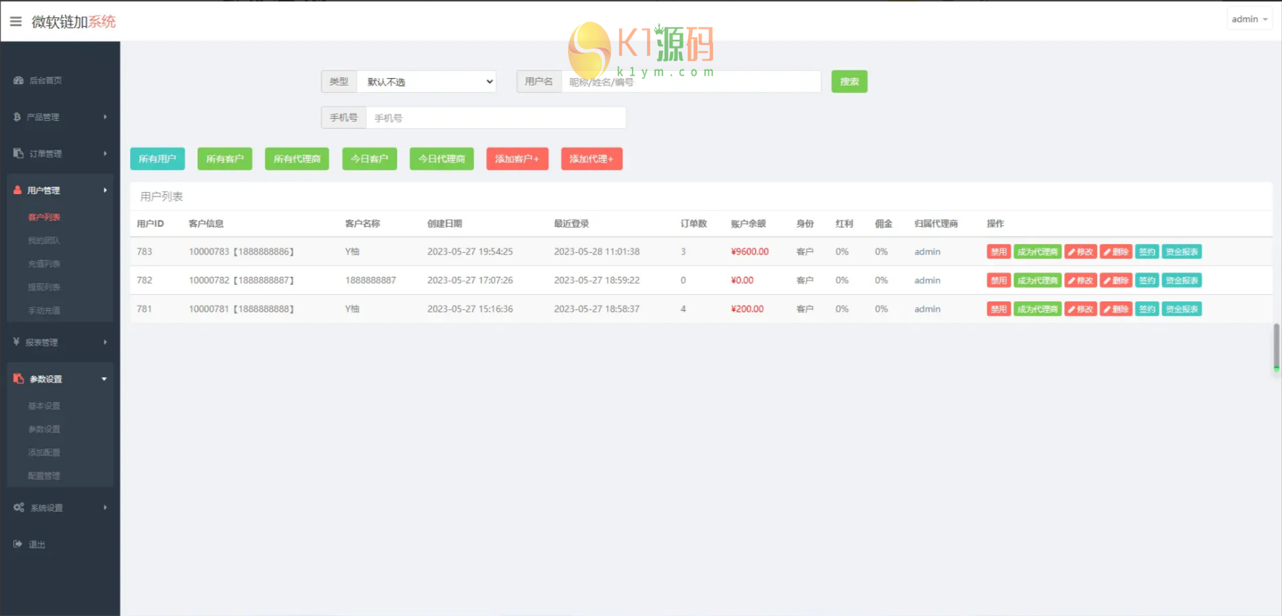Open 添加配置 in the sidebar
The image size is (1282, 616).
tap(44, 452)
